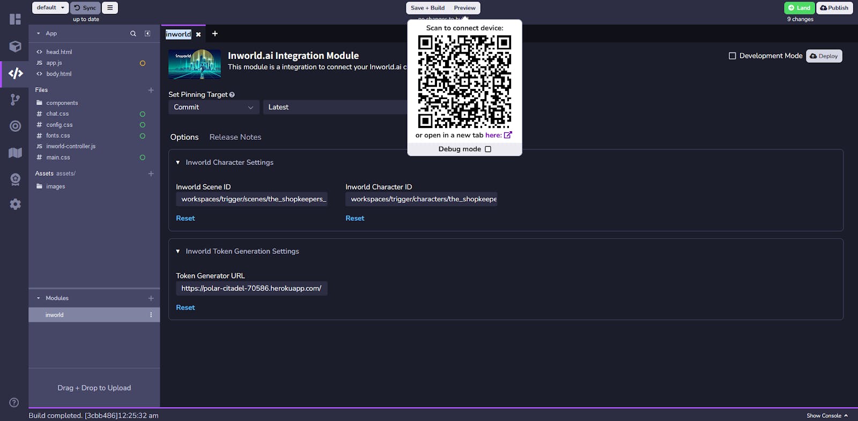Add a new file with the Files plus icon
This screenshot has height=421, width=858.
151,91
